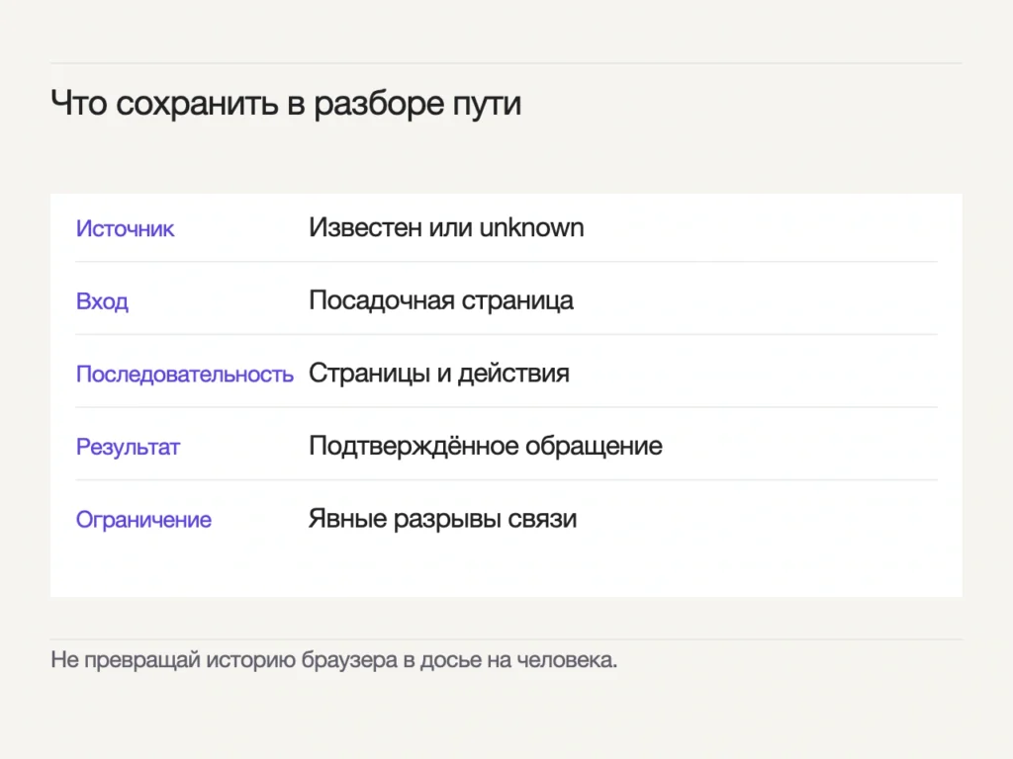
Task: Click the footer note "Не превращай историю браузера…"
Action: coord(334,660)
